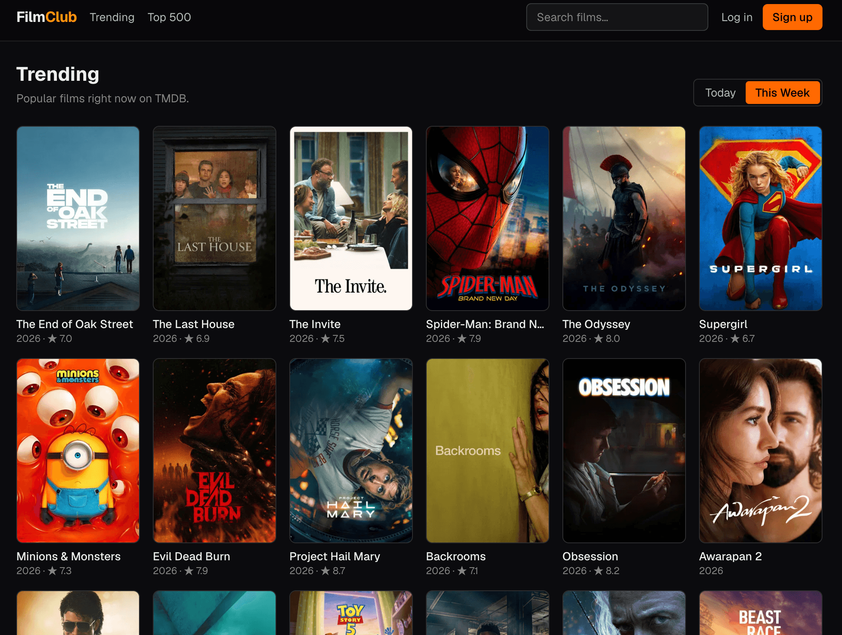842x635 pixels.
Task: Click the 2026 · 7.9 rating under Evil Dead Burn
Action: [x=180, y=571]
